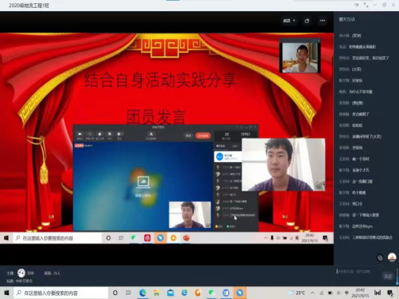The height and width of the screenshot is (299, 399).
Task: Open Internet Explorer from the taskbar
Action: tap(184, 293)
